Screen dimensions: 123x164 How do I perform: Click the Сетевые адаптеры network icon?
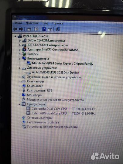[24, 118]
